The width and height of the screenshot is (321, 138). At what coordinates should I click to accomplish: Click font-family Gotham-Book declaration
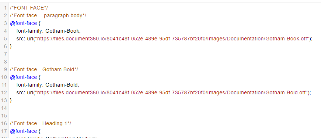coord(49,31)
